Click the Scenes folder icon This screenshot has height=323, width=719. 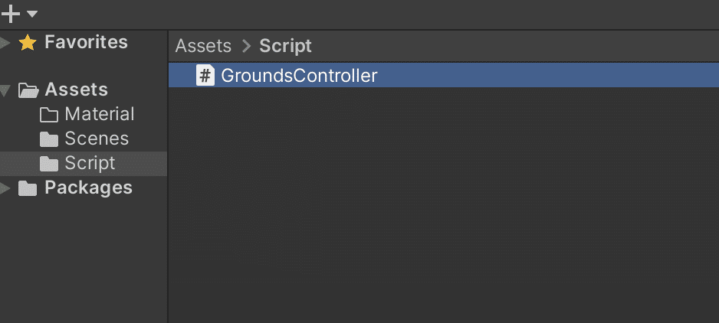coord(49,139)
